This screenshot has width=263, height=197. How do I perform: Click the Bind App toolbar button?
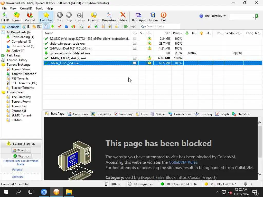point(138,17)
